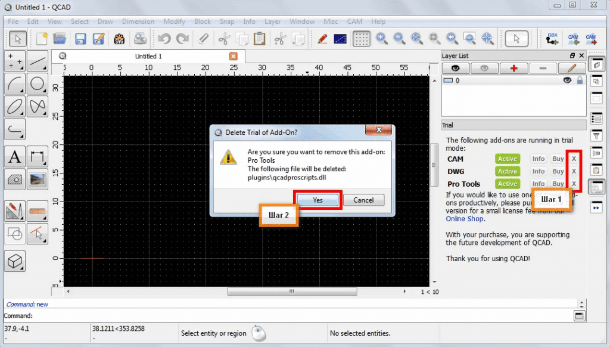Toggle draft mode with the blue triangle icon
Screen dimensions: 610x347
pyautogui.click(x=340, y=39)
